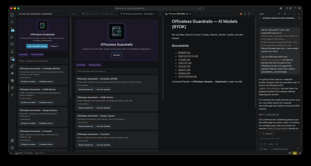Screen dimensions: 311x166
Task: Toggle secondary side bar layout icon
Action: 299,8
